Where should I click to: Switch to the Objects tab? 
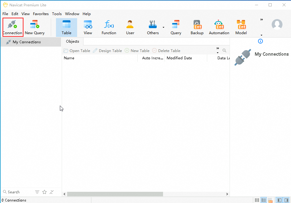click(x=72, y=41)
